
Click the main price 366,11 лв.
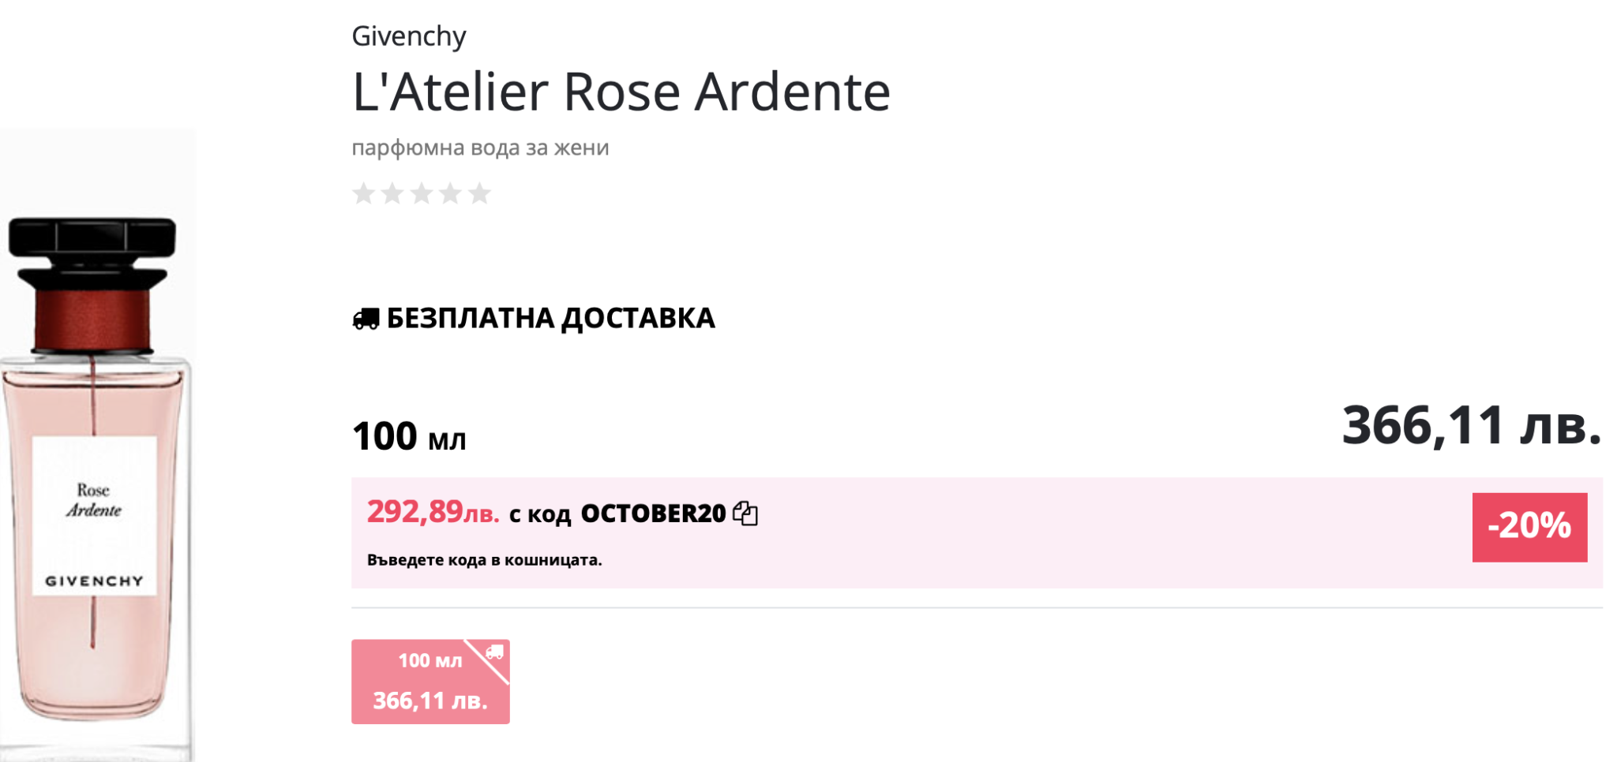[x=1472, y=426]
